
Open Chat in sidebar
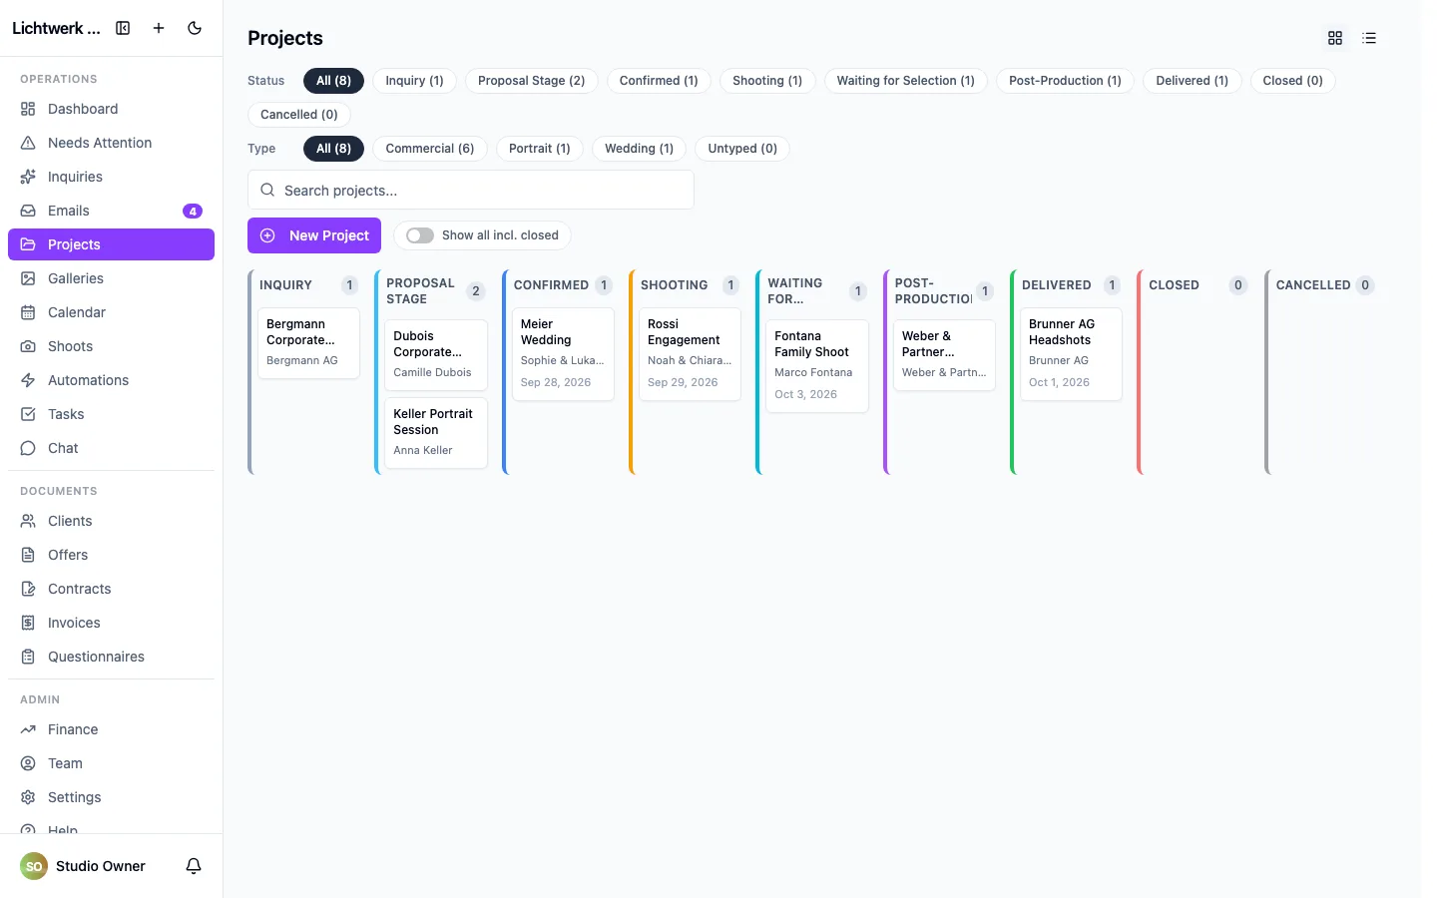(111, 448)
